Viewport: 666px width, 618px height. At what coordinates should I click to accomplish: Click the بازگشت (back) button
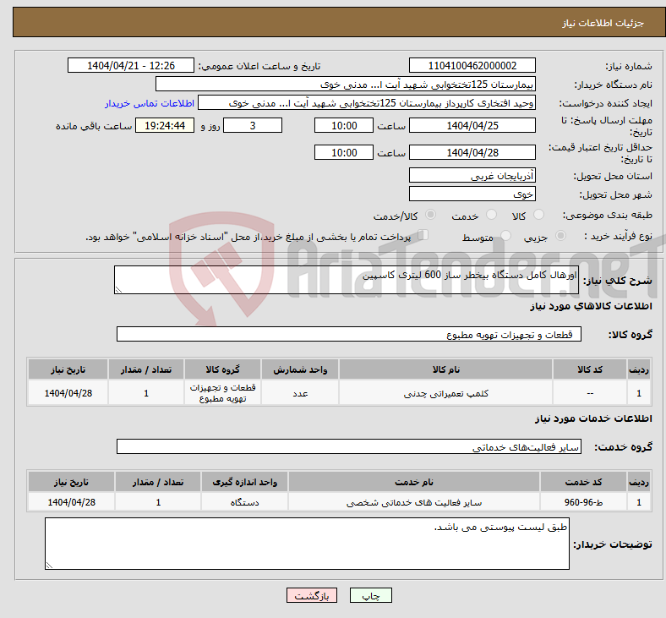click(312, 595)
